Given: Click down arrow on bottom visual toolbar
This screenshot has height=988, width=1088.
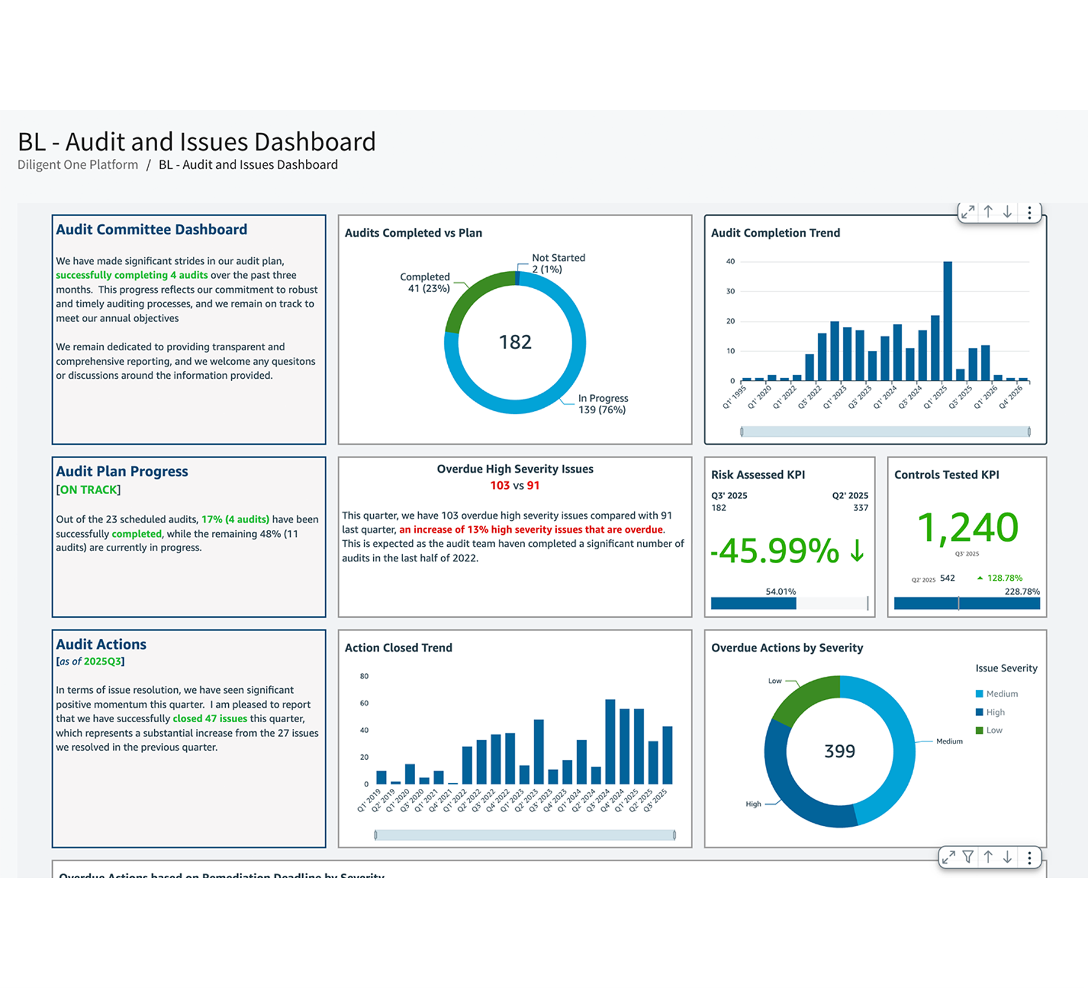Looking at the screenshot, I should point(1007,857).
